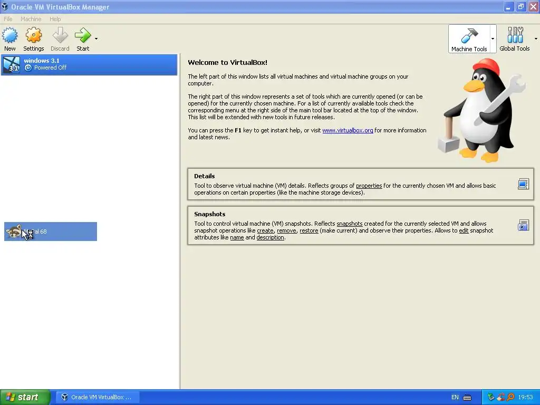Click the 19:53 clock
This screenshot has width=540, height=405.
526,397
